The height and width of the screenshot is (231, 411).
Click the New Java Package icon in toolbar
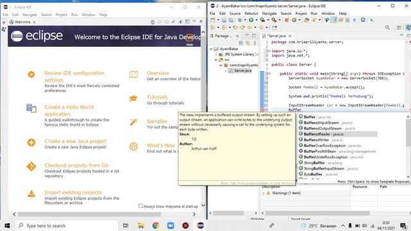click(286, 20)
